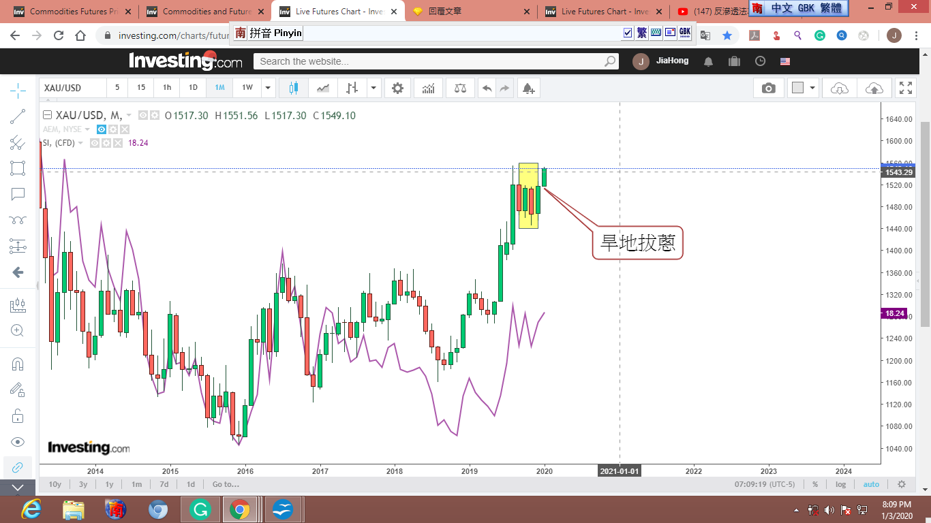Hide all drawing tools with eye icon
Viewport: 931px width, 523px height.
(18, 441)
